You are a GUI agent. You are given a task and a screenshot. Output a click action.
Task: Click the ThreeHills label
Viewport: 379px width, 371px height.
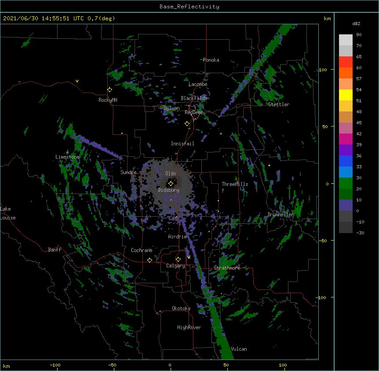point(235,184)
